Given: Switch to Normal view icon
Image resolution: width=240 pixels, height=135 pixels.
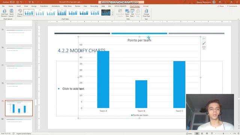Looking at the screenshot, I should [x=197, y=133].
